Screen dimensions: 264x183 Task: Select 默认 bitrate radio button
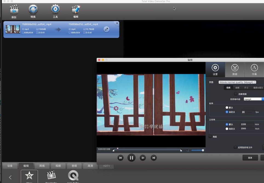coord(227,124)
